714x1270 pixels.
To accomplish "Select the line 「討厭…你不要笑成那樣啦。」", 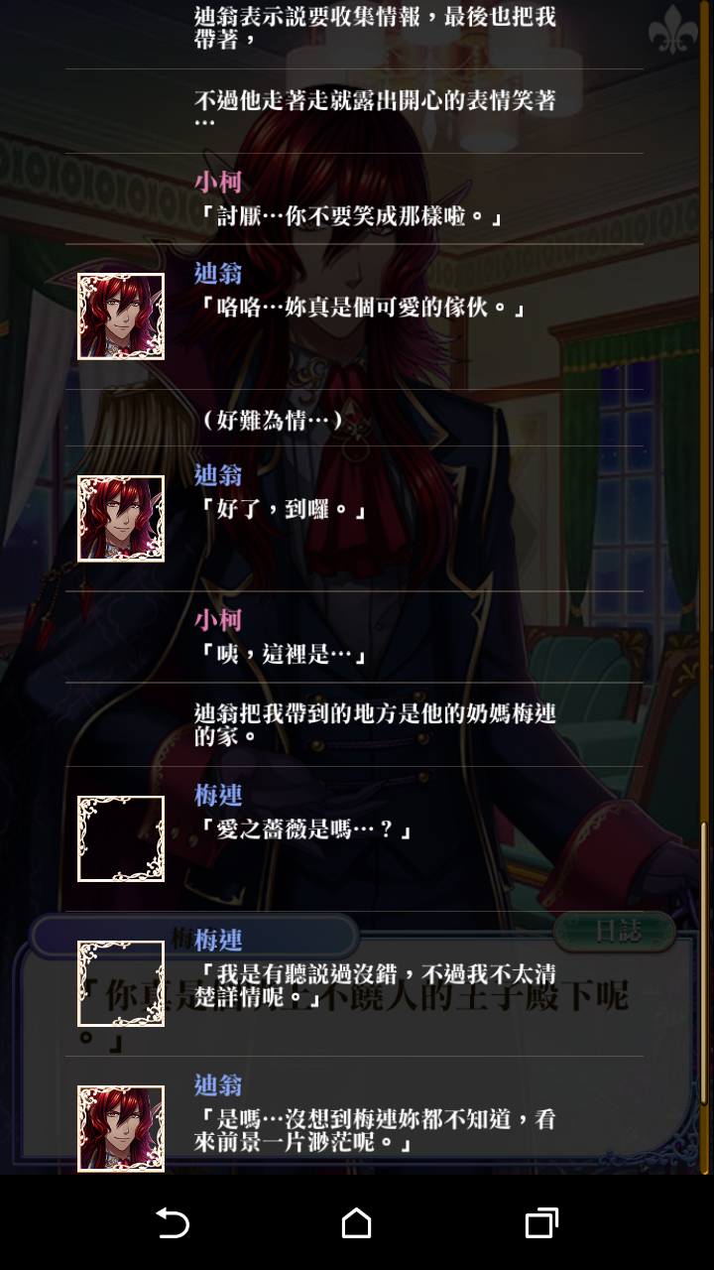I will 354,216.
